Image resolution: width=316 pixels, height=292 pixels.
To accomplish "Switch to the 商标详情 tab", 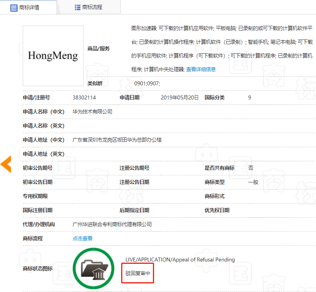I will click(x=28, y=7).
